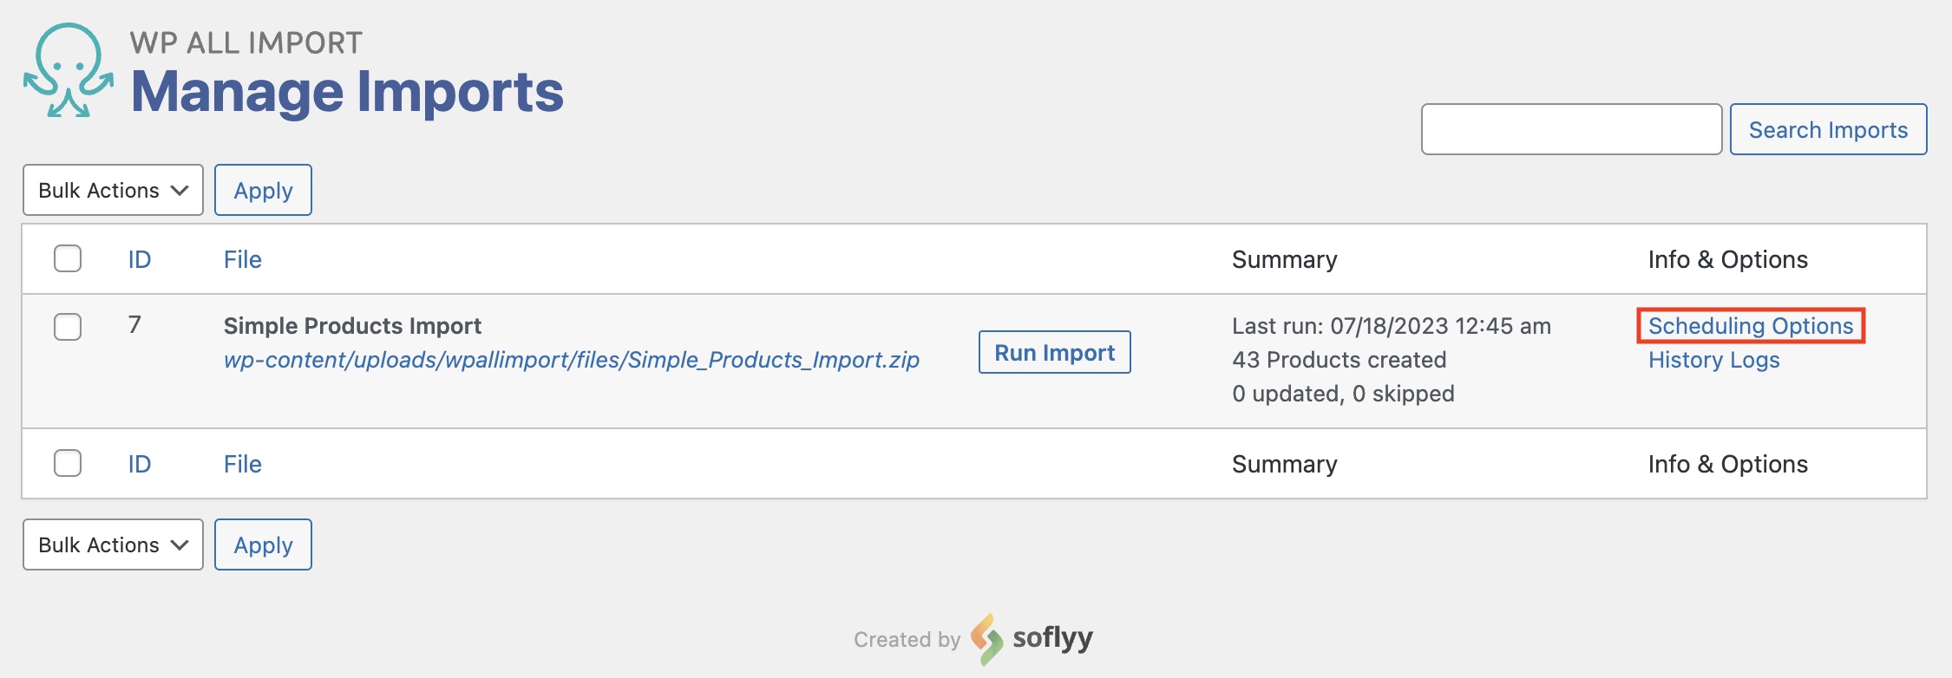Screen dimensions: 1952x678
Task: Sort by ID column in table header
Action: [x=140, y=259]
